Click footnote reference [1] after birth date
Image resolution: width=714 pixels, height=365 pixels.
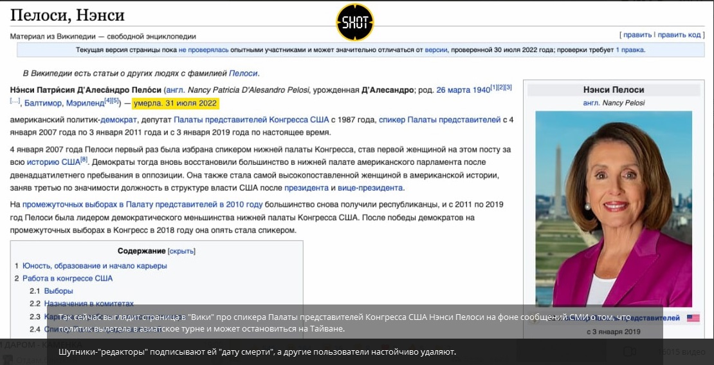pyautogui.click(x=493, y=86)
